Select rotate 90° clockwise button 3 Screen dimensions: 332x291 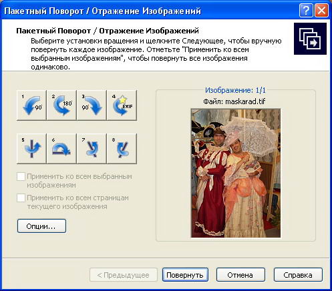(92, 105)
